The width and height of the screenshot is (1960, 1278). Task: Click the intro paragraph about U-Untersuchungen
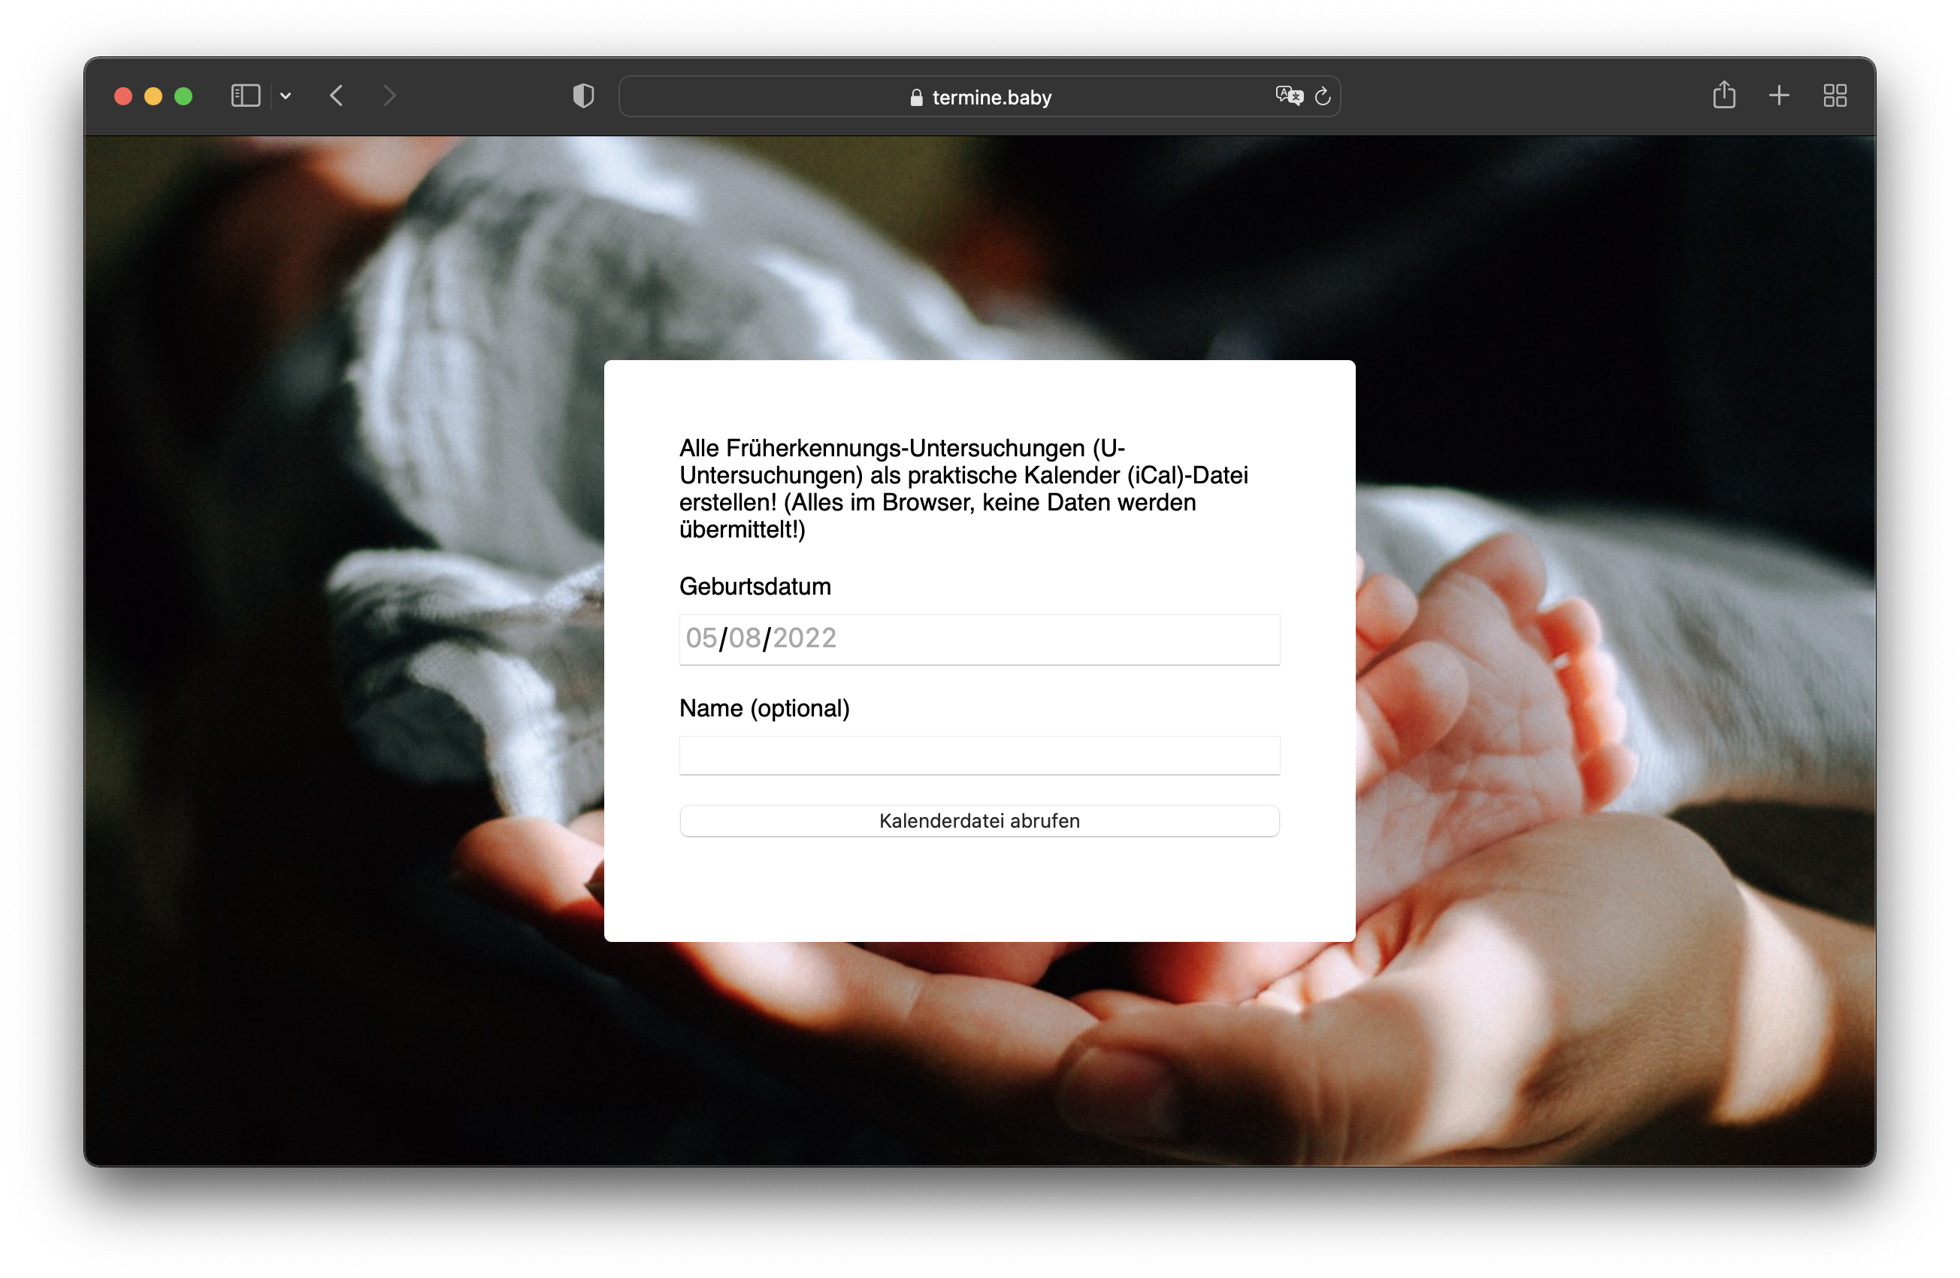[x=963, y=489]
